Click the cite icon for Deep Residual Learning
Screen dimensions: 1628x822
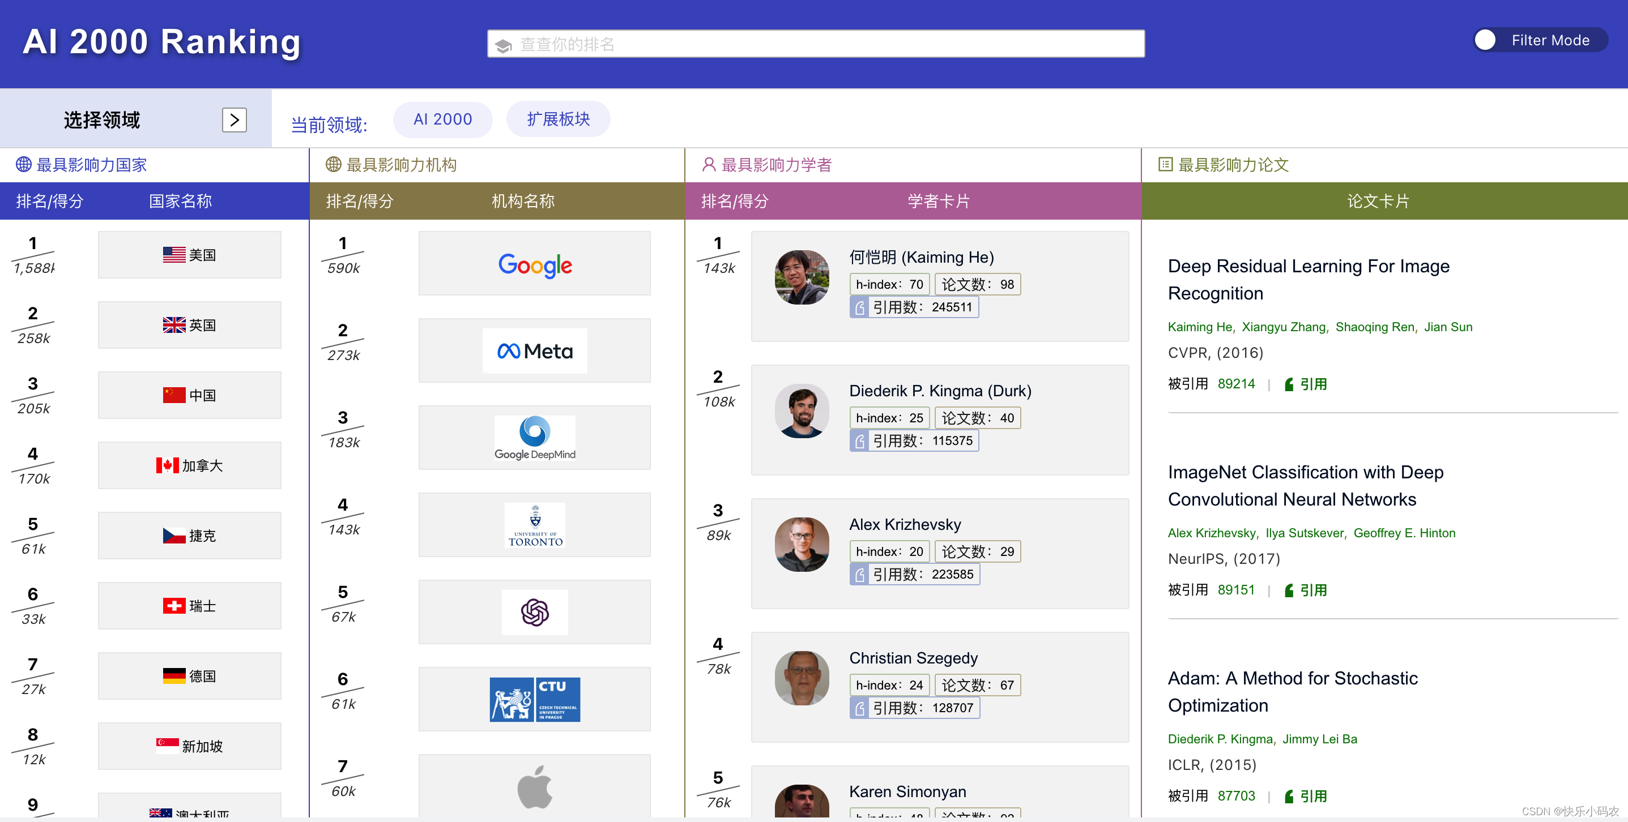click(x=1289, y=384)
